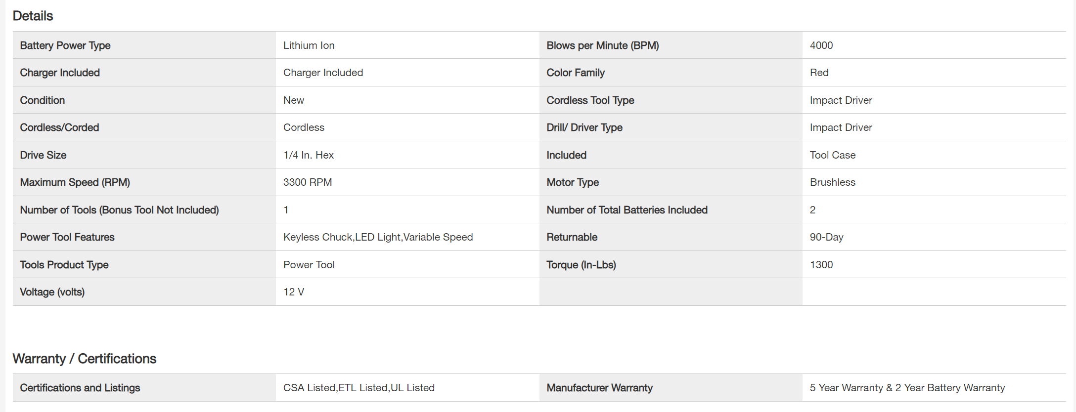Select the Color Family Red value

(819, 73)
